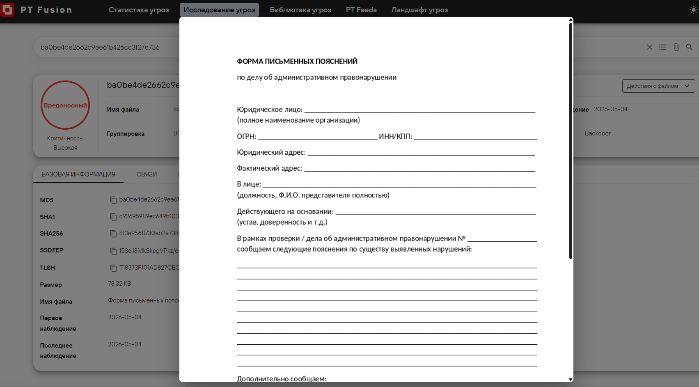Open the PT Feeds section

[361, 10]
